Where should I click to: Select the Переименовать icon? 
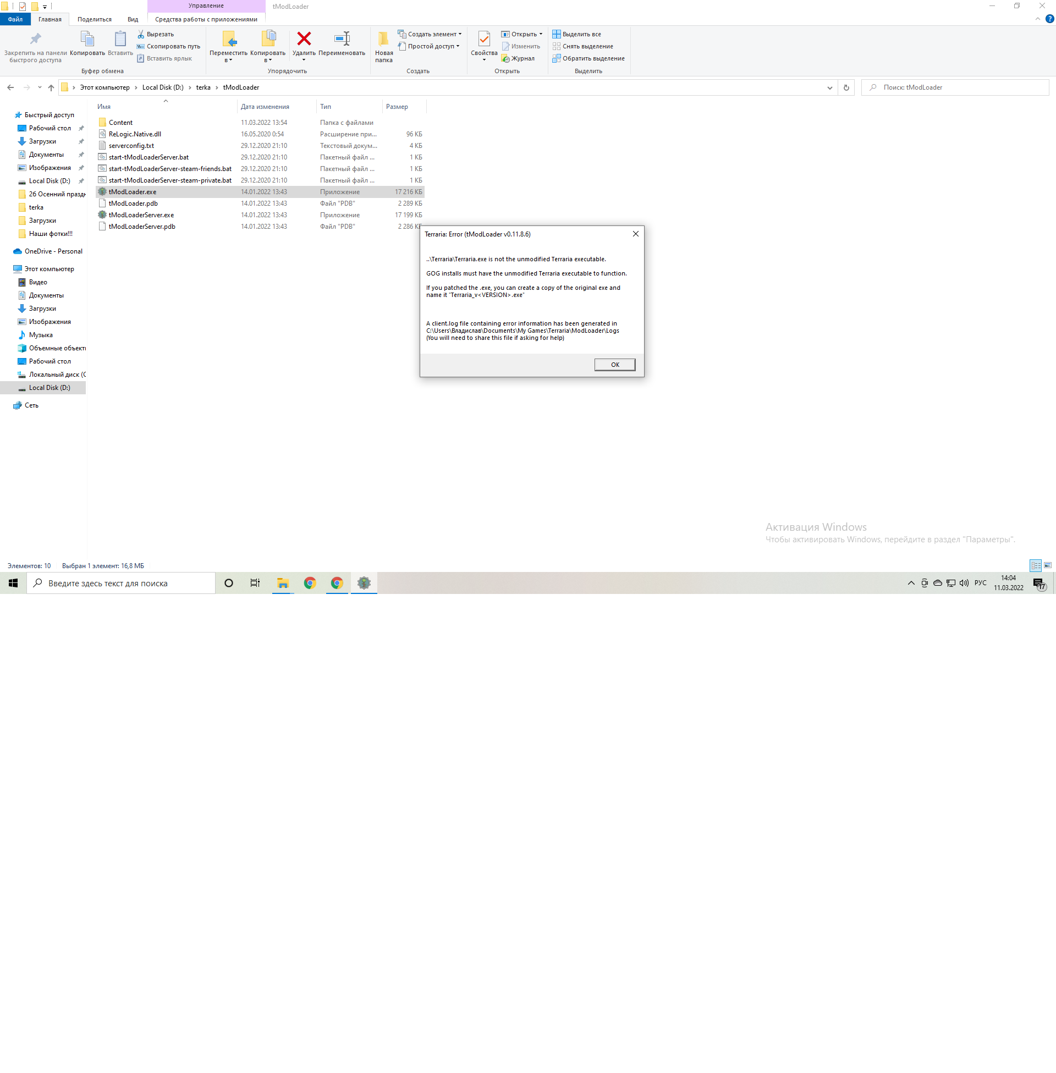point(342,39)
